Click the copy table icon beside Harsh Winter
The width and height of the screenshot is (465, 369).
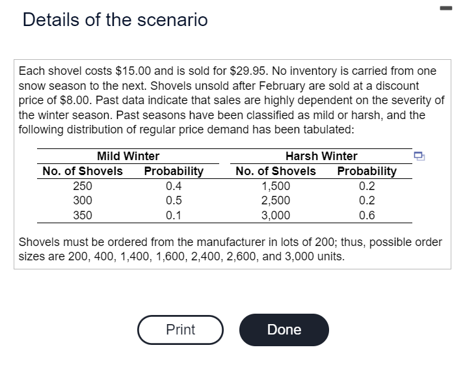tap(419, 156)
